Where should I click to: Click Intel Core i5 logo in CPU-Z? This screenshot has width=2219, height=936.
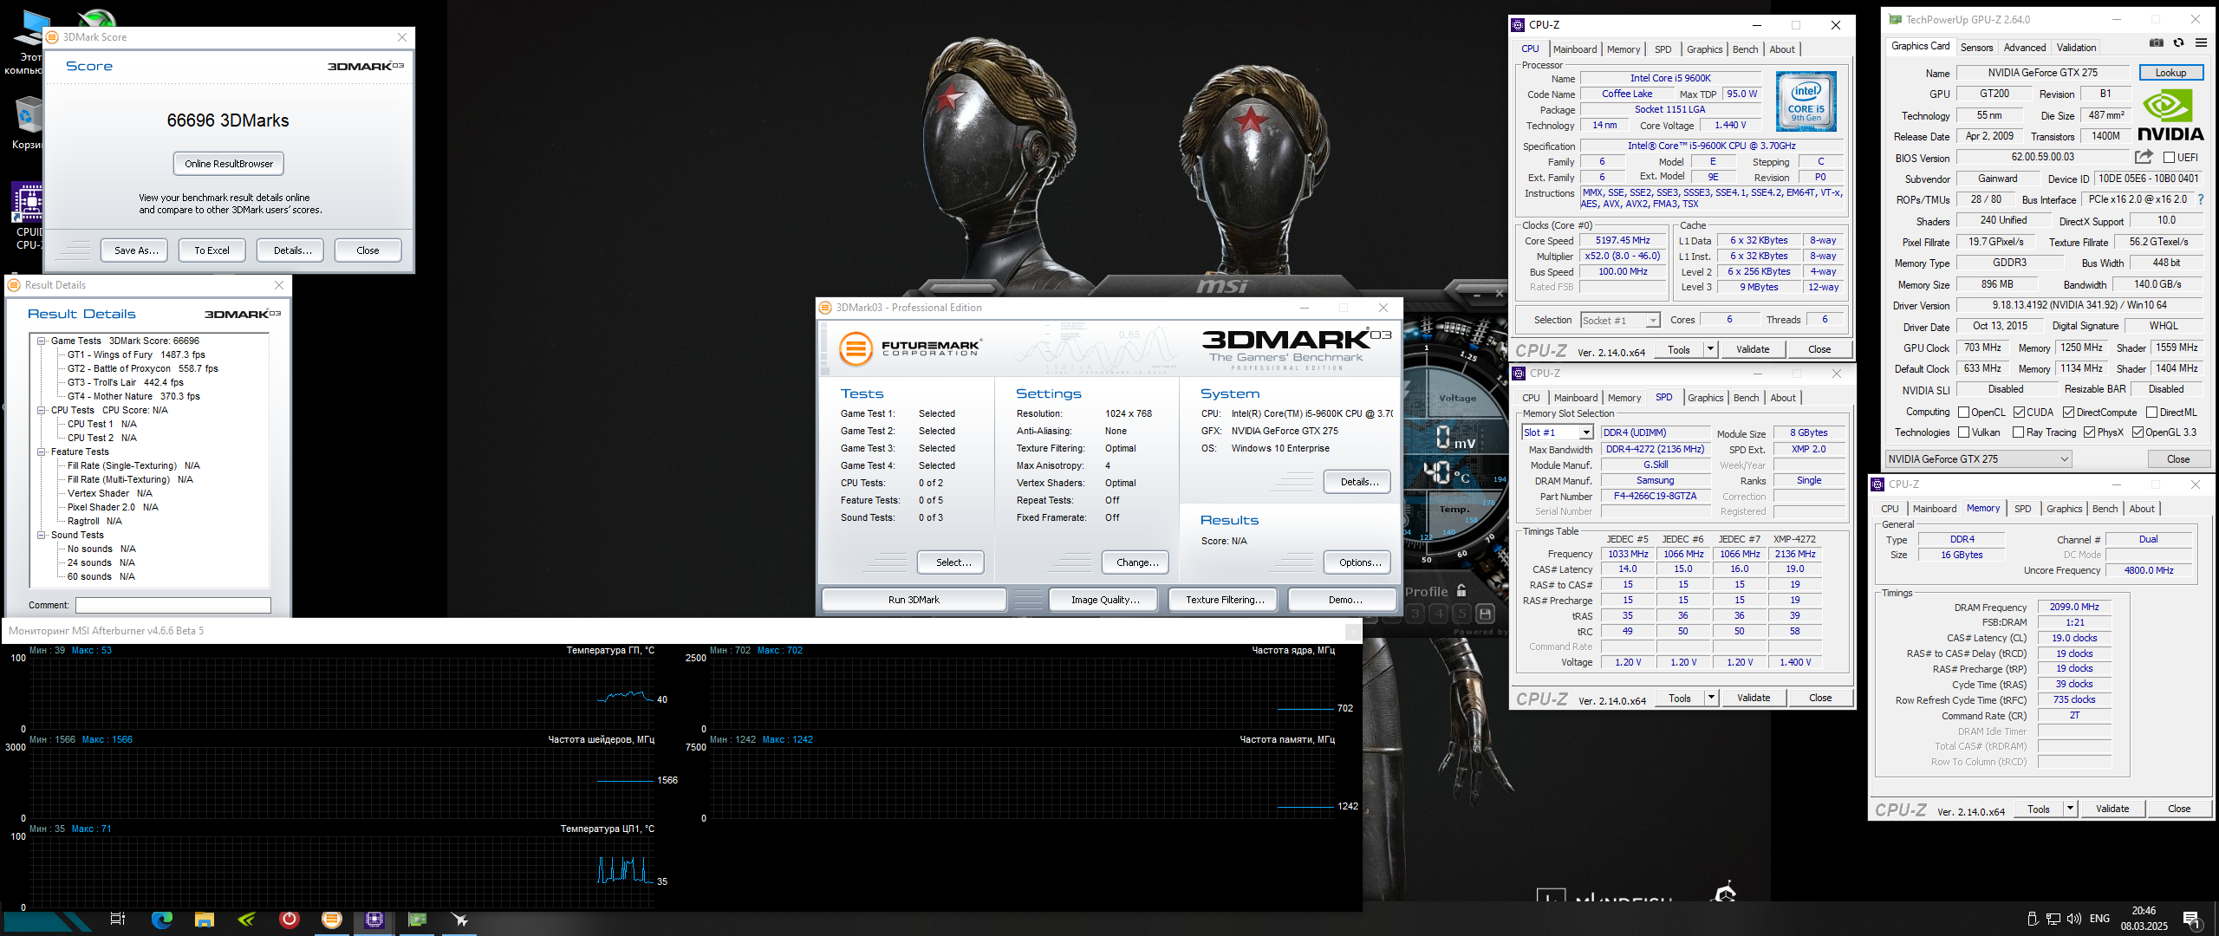1806,101
